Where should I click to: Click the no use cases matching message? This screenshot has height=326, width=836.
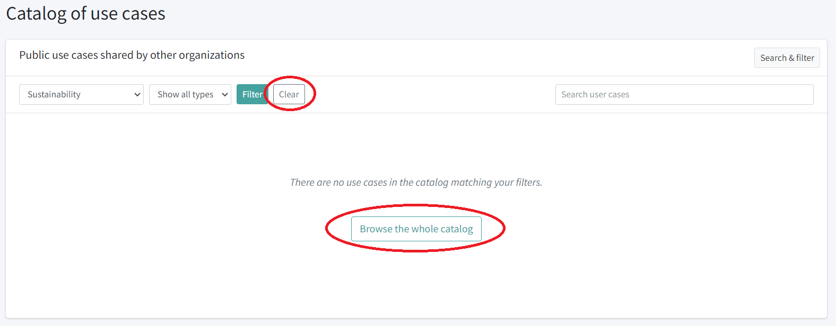click(416, 182)
